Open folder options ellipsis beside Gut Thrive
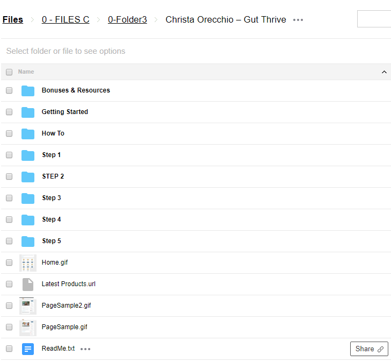This screenshot has width=391, height=362. [298, 20]
